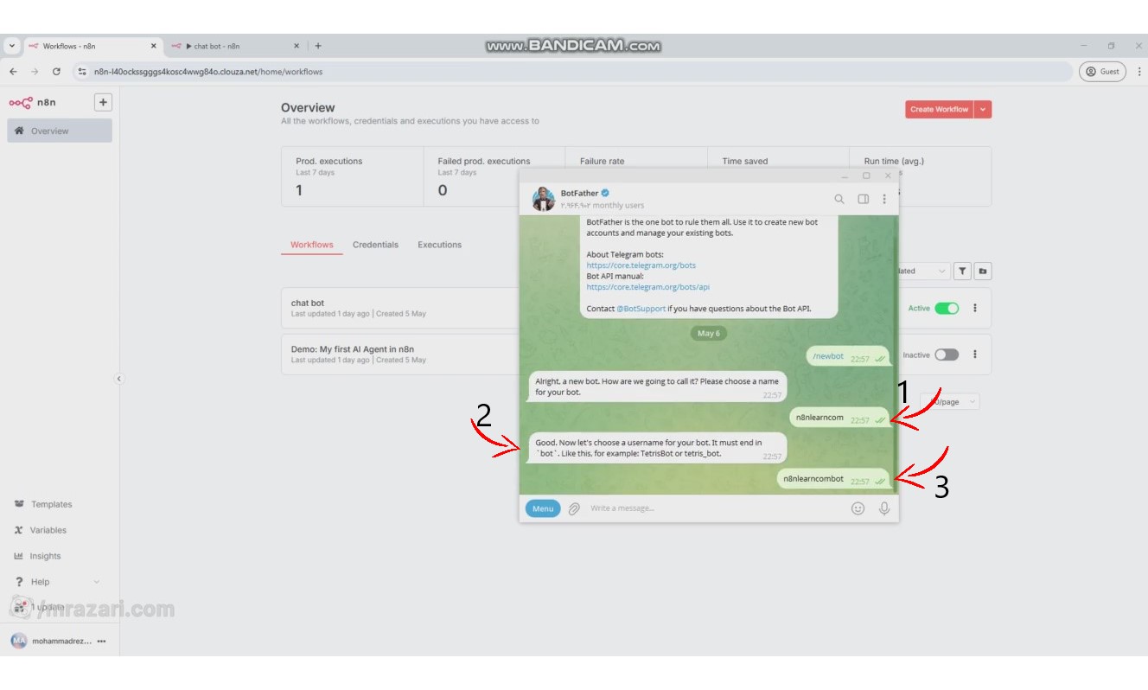Click the Write a message input field
The width and height of the screenshot is (1148, 690).
pyautogui.click(x=709, y=508)
